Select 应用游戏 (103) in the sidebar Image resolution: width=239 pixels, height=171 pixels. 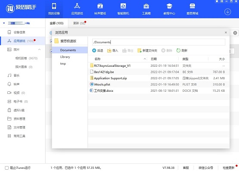pyautogui.click(x=22, y=41)
